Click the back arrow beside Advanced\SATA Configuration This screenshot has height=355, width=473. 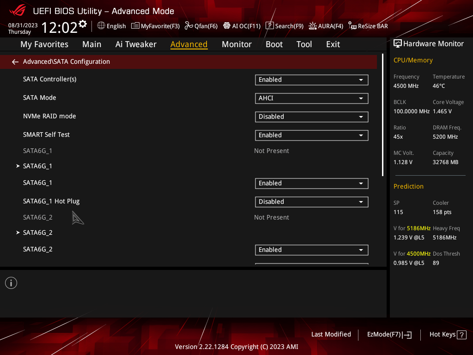click(15, 62)
